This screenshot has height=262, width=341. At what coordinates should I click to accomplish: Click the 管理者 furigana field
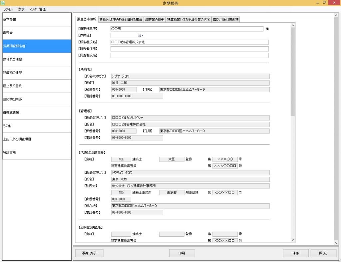pos(190,118)
